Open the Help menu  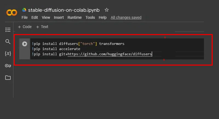[103, 17]
